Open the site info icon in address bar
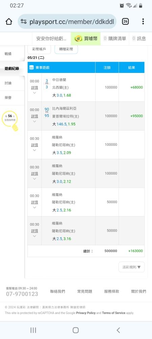This screenshot has width=152, height=339. pos(24,21)
